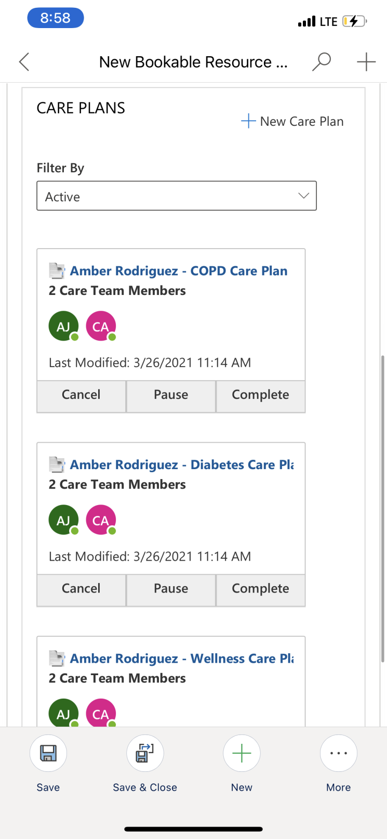
Task: Open Amber Rodriguez - Diabetes Care Plan link
Action: [x=182, y=464]
